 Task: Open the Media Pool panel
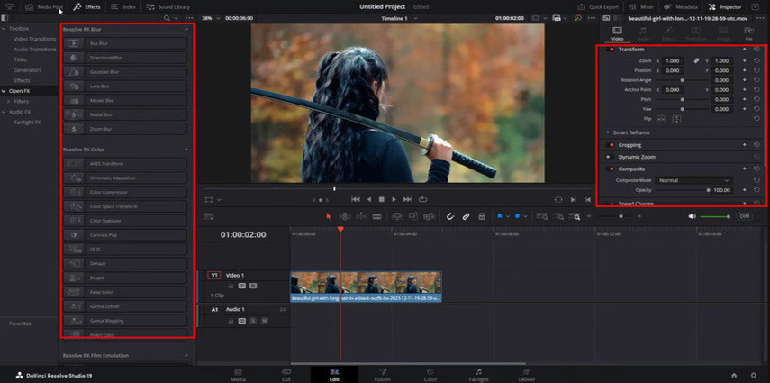[45, 7]
